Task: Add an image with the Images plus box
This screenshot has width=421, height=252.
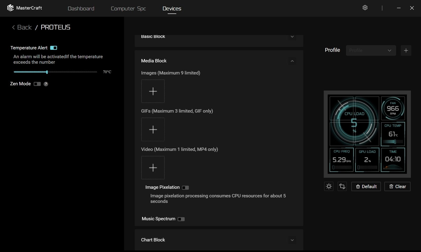Action: pos(153,91)
